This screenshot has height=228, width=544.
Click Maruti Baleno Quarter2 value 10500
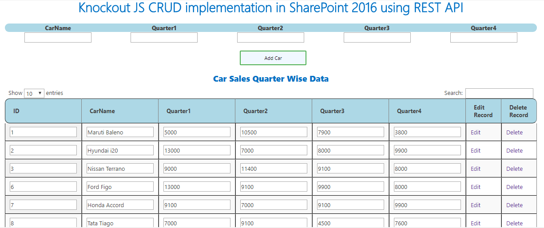(274, 132)
